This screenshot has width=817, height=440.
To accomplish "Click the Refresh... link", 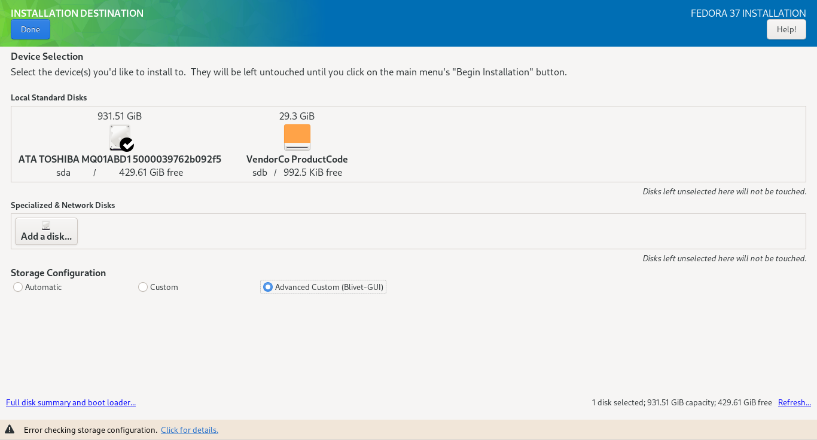I will click(x=794, y=402).
